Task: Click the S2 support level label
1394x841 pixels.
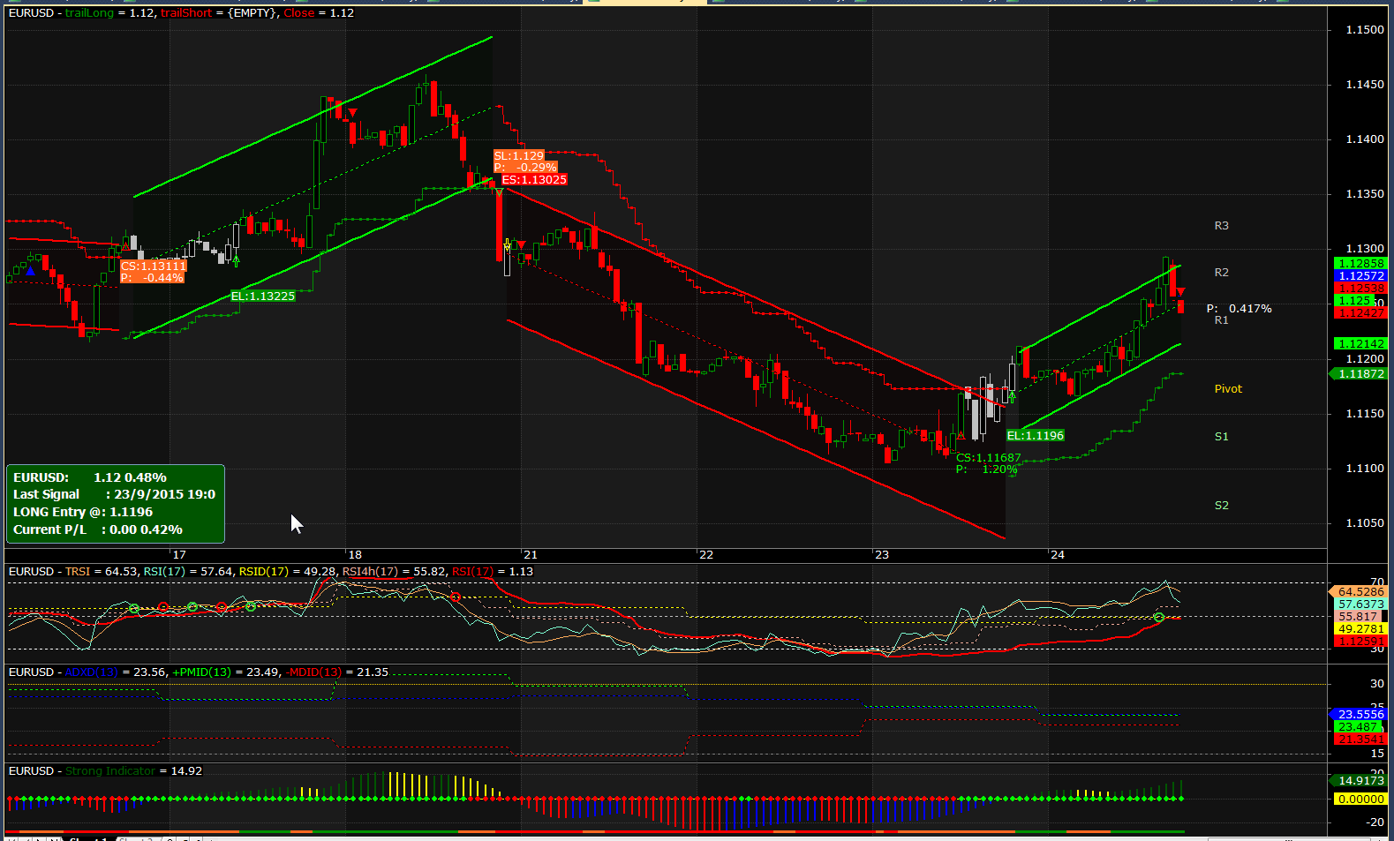Action: (1221, 505)
